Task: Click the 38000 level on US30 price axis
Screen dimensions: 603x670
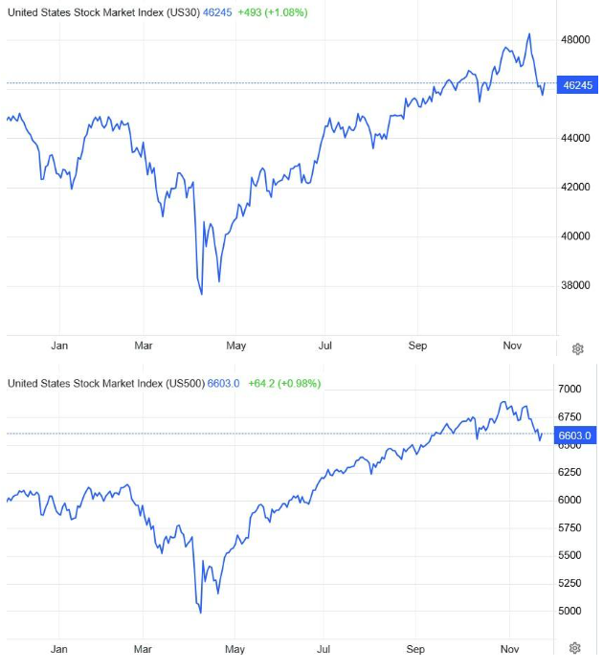Action: (575, 285)
